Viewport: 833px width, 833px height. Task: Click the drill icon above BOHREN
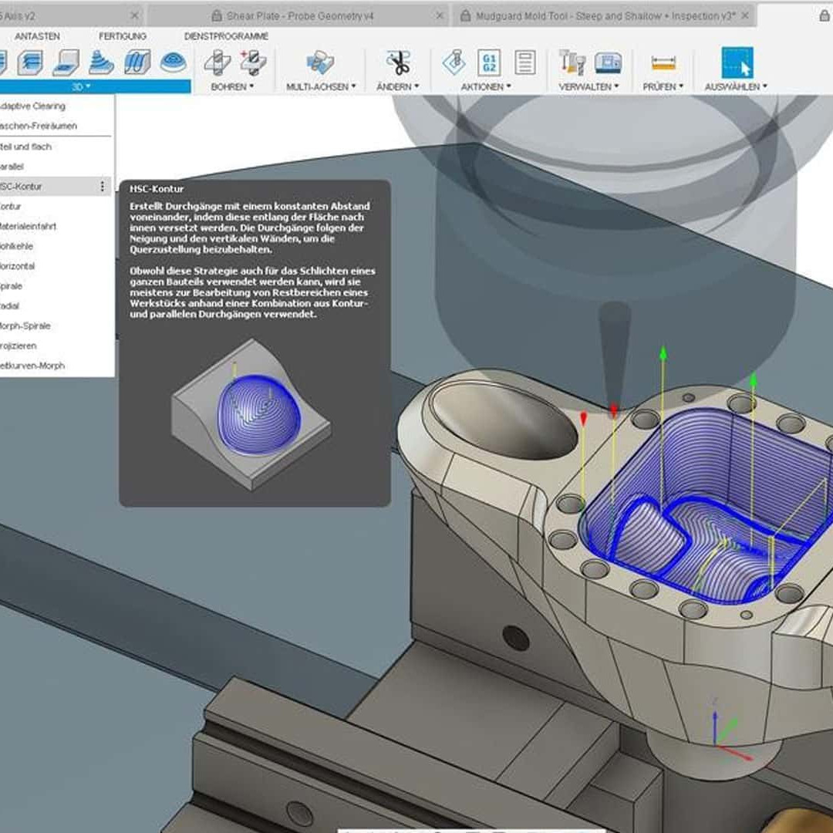(218, 62)
